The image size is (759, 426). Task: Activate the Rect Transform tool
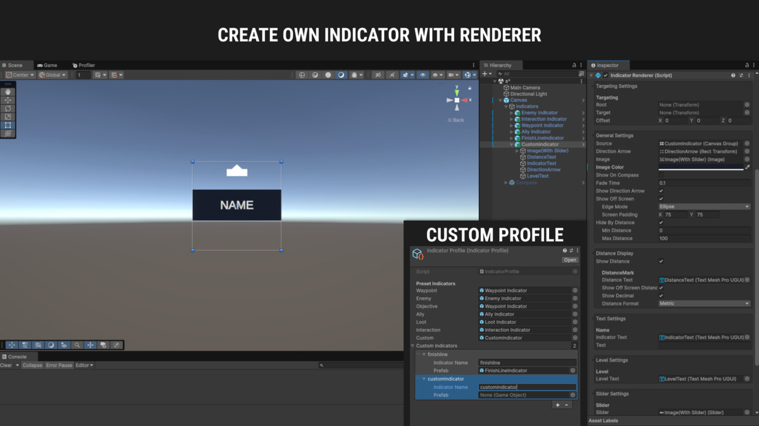coord(8,125)
